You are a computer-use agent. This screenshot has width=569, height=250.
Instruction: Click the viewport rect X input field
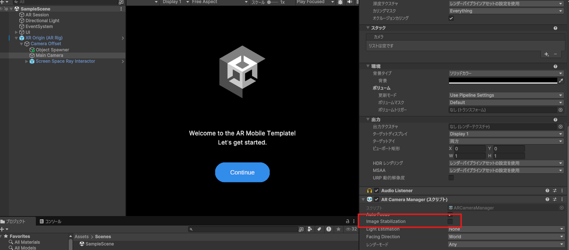pos(470,149)
